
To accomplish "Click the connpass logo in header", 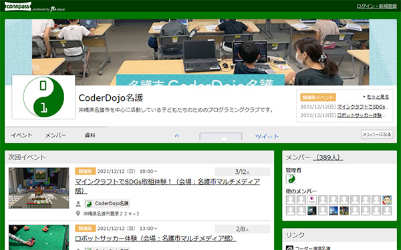I will coord(18,7).
